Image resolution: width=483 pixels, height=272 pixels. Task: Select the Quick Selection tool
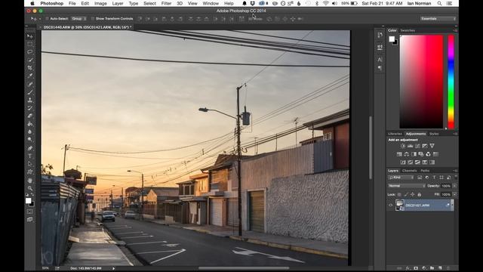pos(30,60)
